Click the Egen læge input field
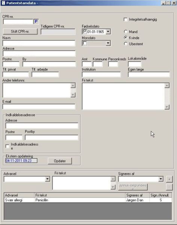Screen dimensions: 177x225 point(149,75)
